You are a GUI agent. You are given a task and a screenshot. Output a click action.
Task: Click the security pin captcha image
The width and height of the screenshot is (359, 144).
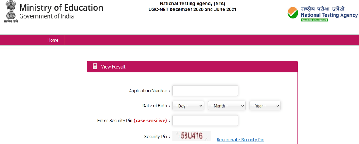[191, 136]
